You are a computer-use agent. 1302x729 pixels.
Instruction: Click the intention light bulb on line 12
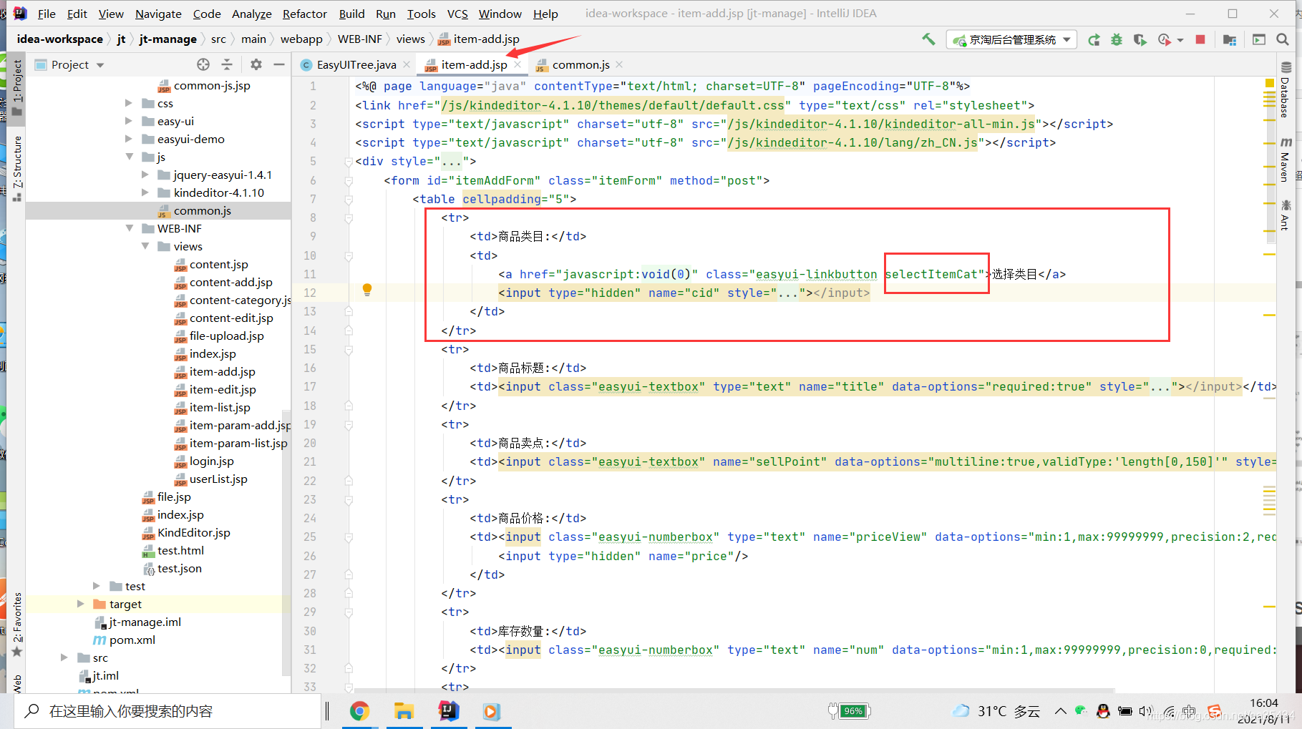pos(367,290)
